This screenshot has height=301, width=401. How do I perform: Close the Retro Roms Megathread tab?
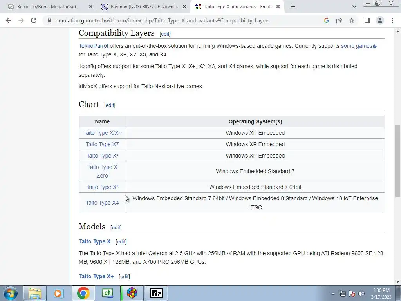pos(90,7)
